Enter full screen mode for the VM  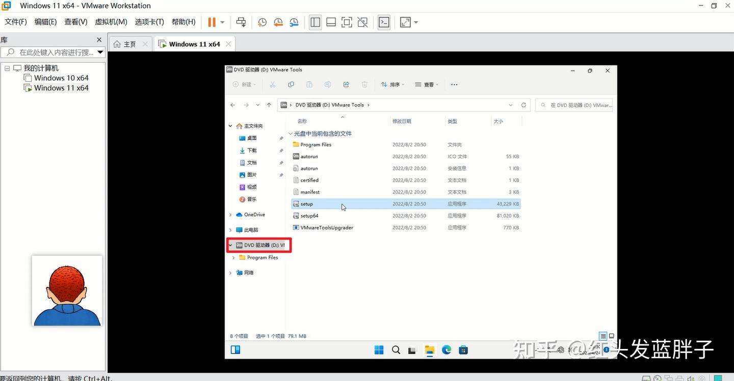(x=347, y=22)
